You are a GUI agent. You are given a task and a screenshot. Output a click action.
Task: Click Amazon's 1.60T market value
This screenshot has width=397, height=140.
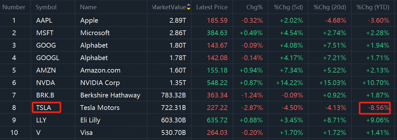click(177, 70)
